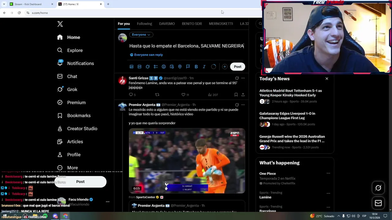
Task: Close the Today's News panel
Action: pos(327,79)
